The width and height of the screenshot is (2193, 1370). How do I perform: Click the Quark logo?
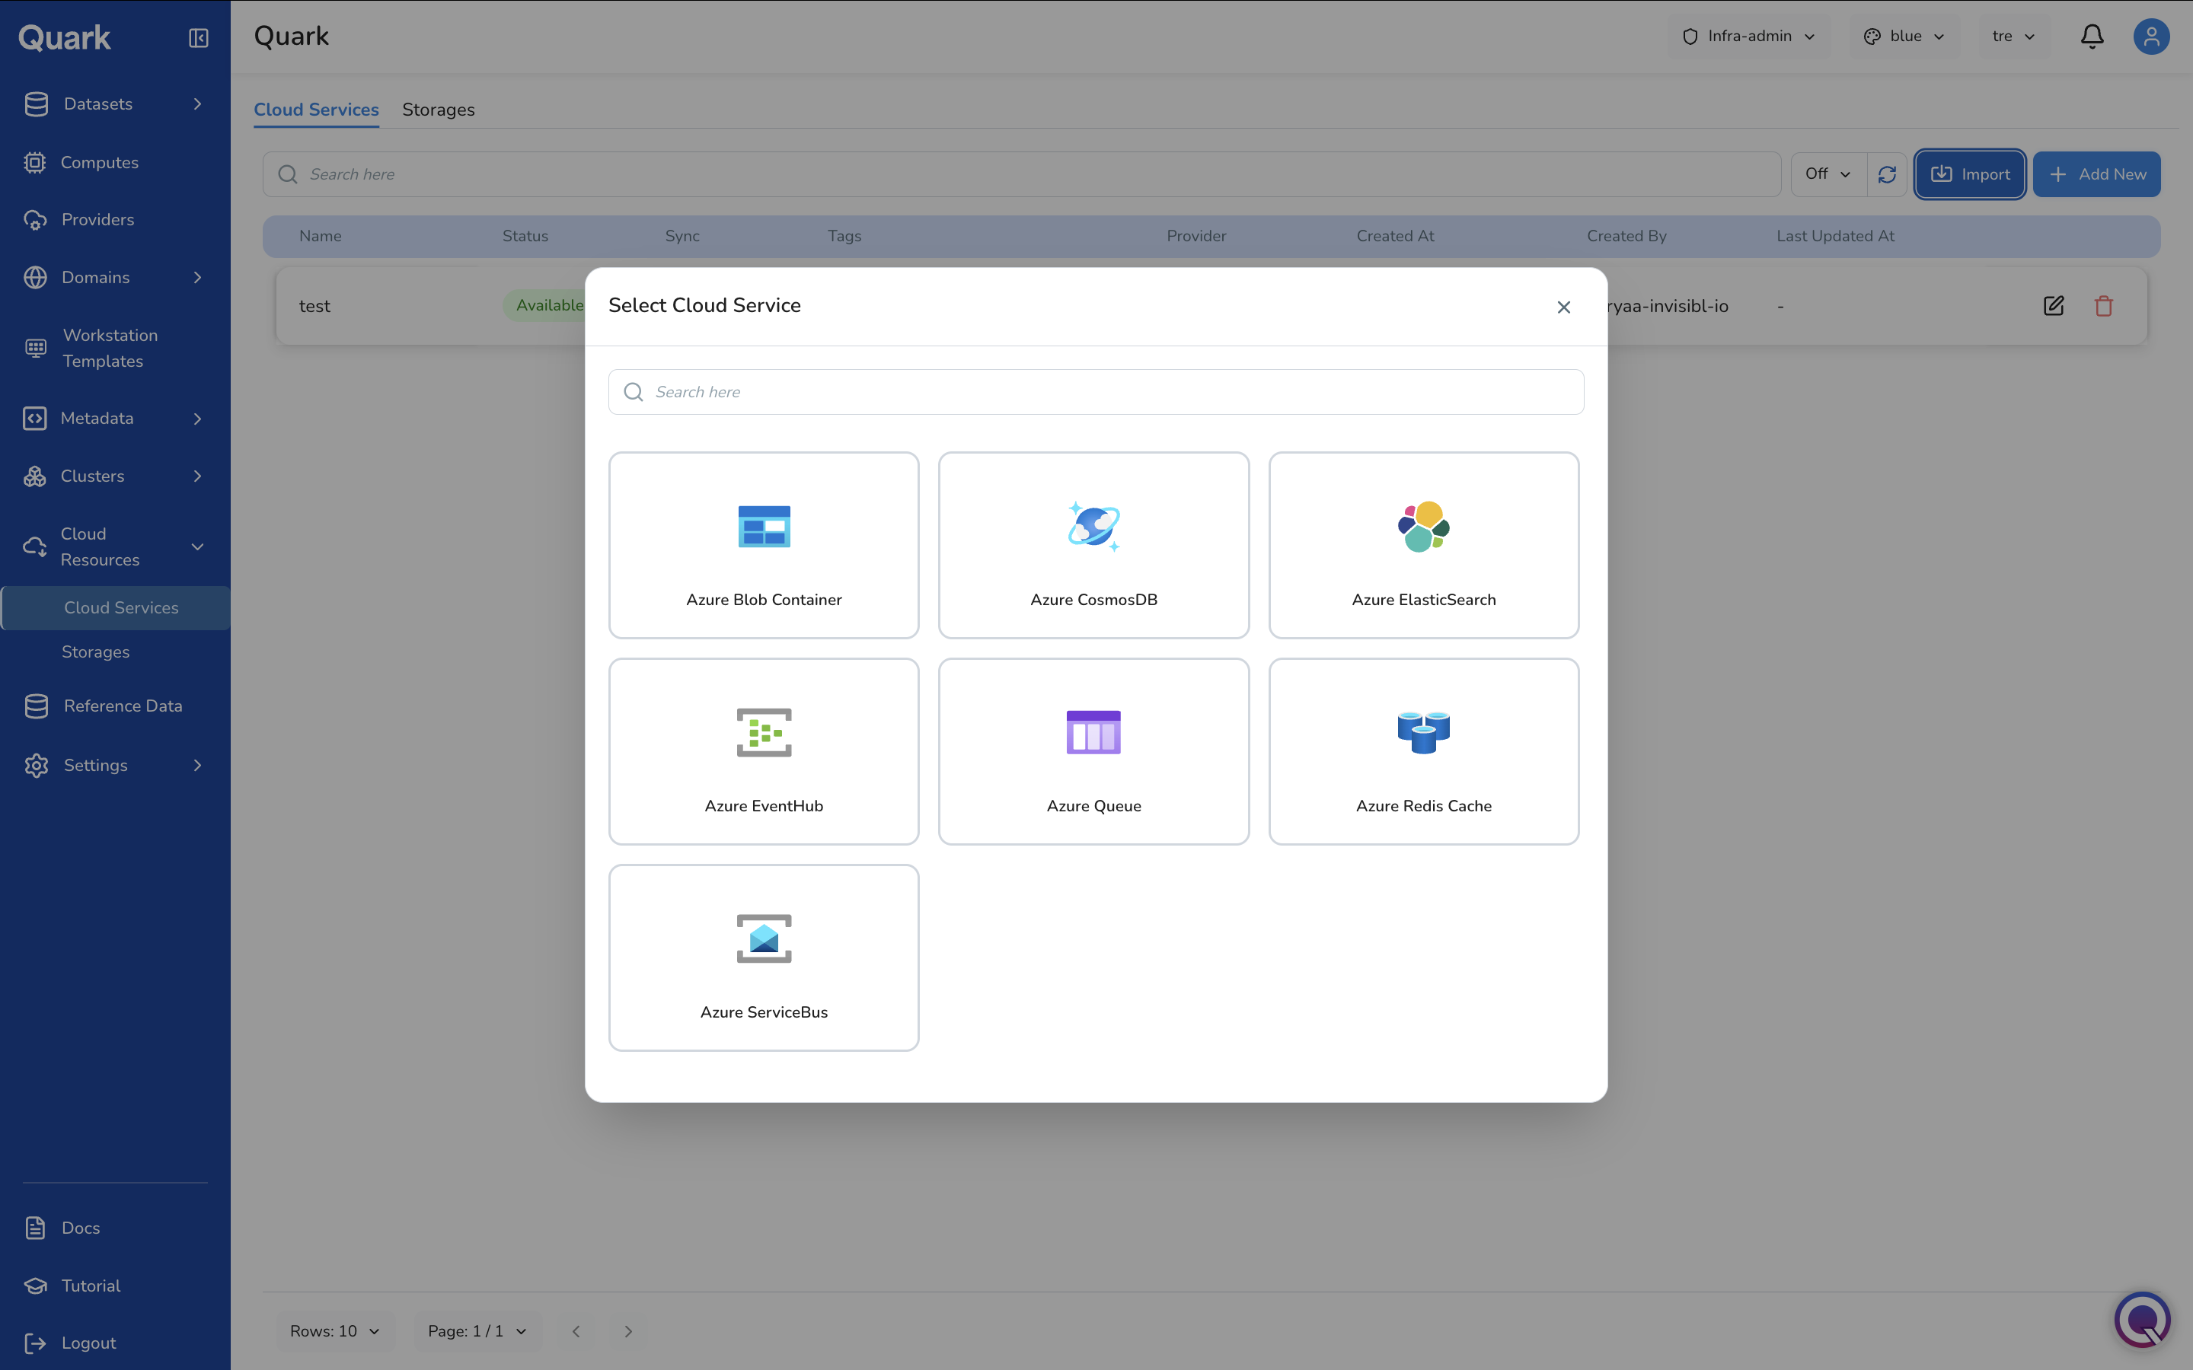click(64, 38)
